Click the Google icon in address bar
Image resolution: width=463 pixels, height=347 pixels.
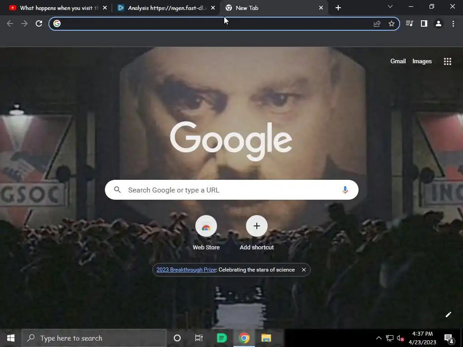click(x=57, y=23)
